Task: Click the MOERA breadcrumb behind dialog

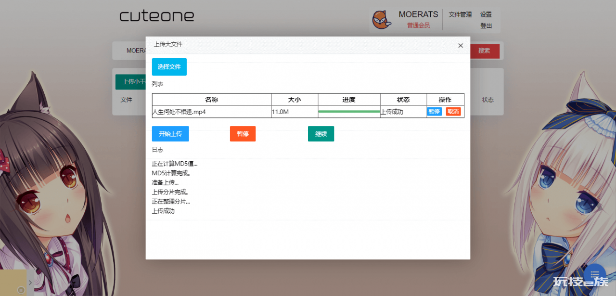Action: [x=136, y=51]
